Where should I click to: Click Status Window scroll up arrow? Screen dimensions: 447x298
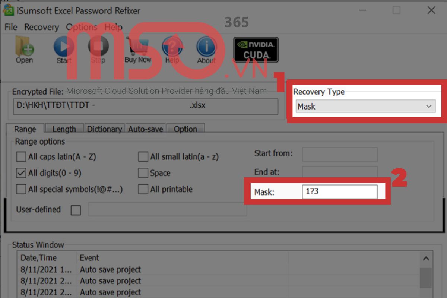[x=426, y=259]
